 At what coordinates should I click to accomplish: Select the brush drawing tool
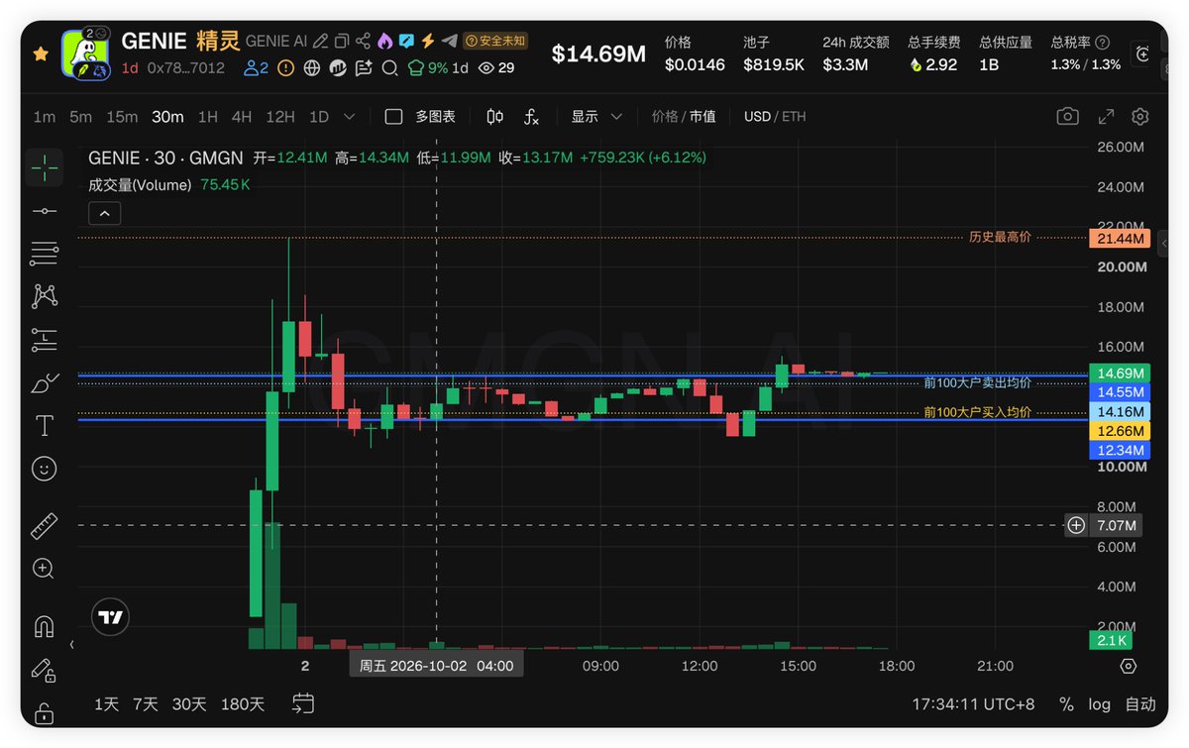point(45,382)
